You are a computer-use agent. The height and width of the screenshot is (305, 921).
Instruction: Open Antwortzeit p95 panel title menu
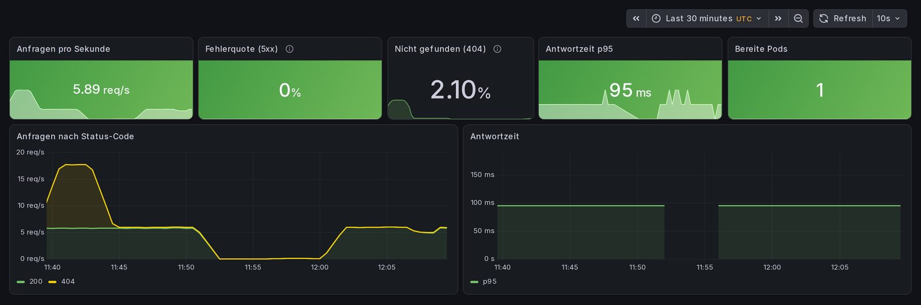point(579,49)
